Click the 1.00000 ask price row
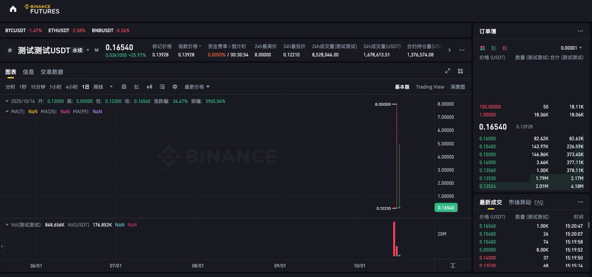592x277 pixels. (532, 114)
